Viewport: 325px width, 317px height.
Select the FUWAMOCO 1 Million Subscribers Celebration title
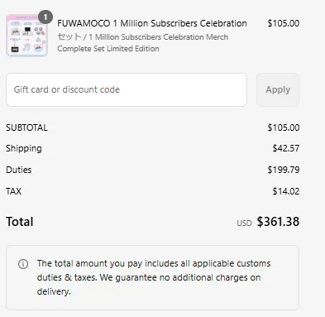(x=152, y=23)
